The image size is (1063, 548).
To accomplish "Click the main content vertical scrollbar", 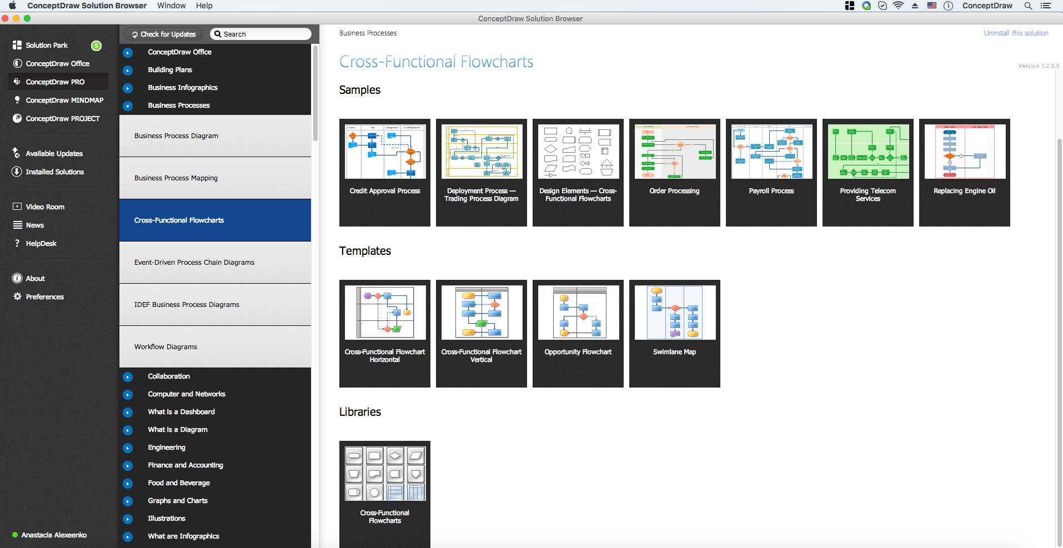I will (1059, 341).
